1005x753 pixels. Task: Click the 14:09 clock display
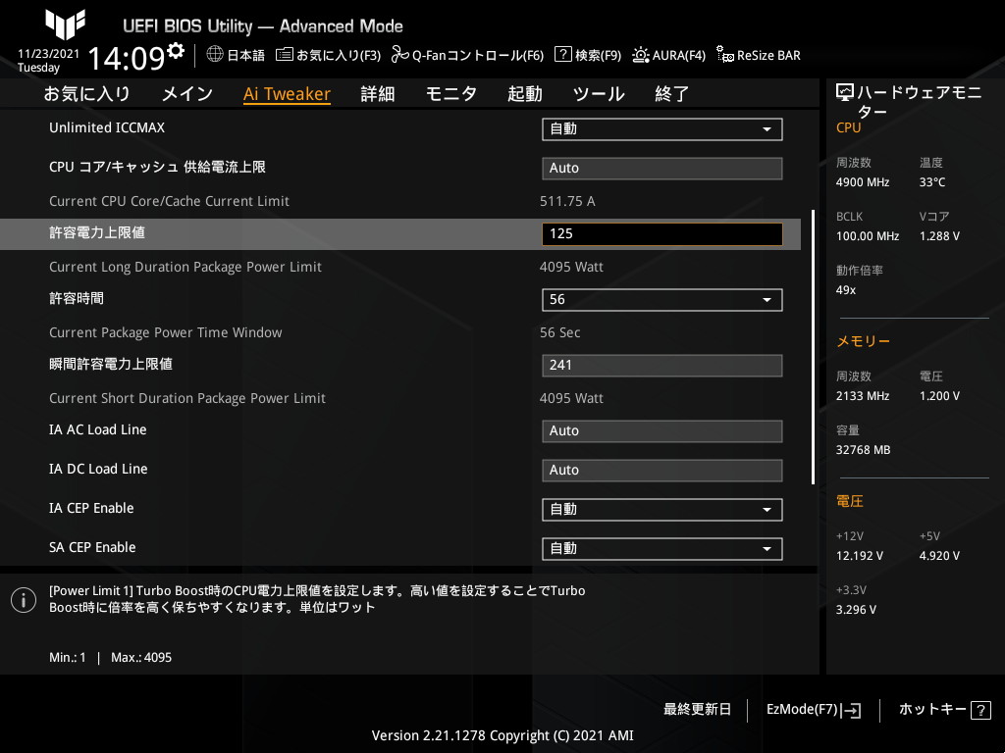coord(127,58)
